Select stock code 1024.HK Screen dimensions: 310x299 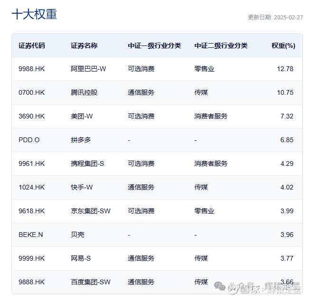click(32, 187)
